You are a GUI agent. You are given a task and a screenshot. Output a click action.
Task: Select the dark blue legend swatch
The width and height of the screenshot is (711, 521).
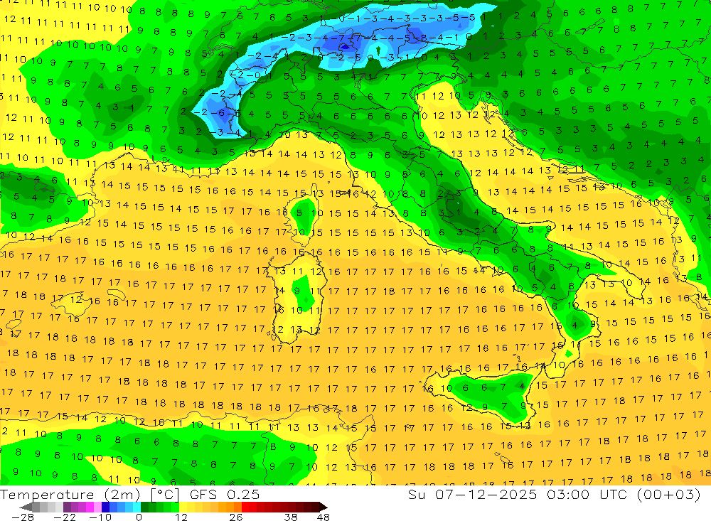point(106,507)
